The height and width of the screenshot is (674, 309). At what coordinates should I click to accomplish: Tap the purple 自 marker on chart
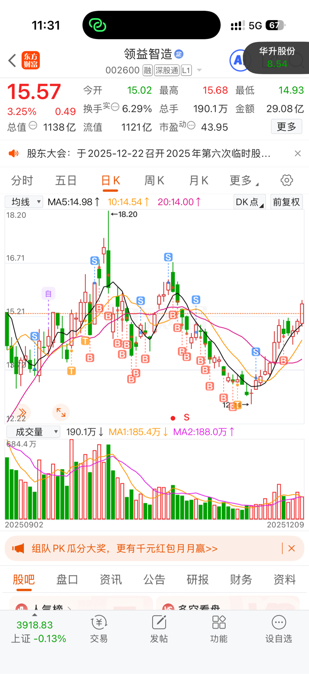(x=48, y=293)
